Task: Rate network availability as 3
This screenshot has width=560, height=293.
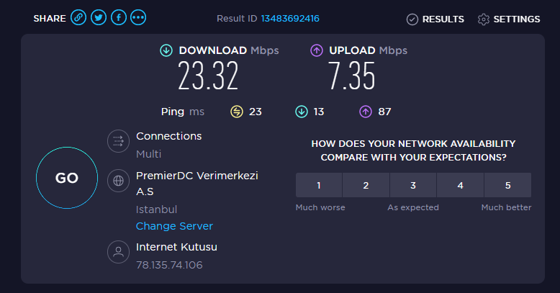Action: tap(413, 185)
